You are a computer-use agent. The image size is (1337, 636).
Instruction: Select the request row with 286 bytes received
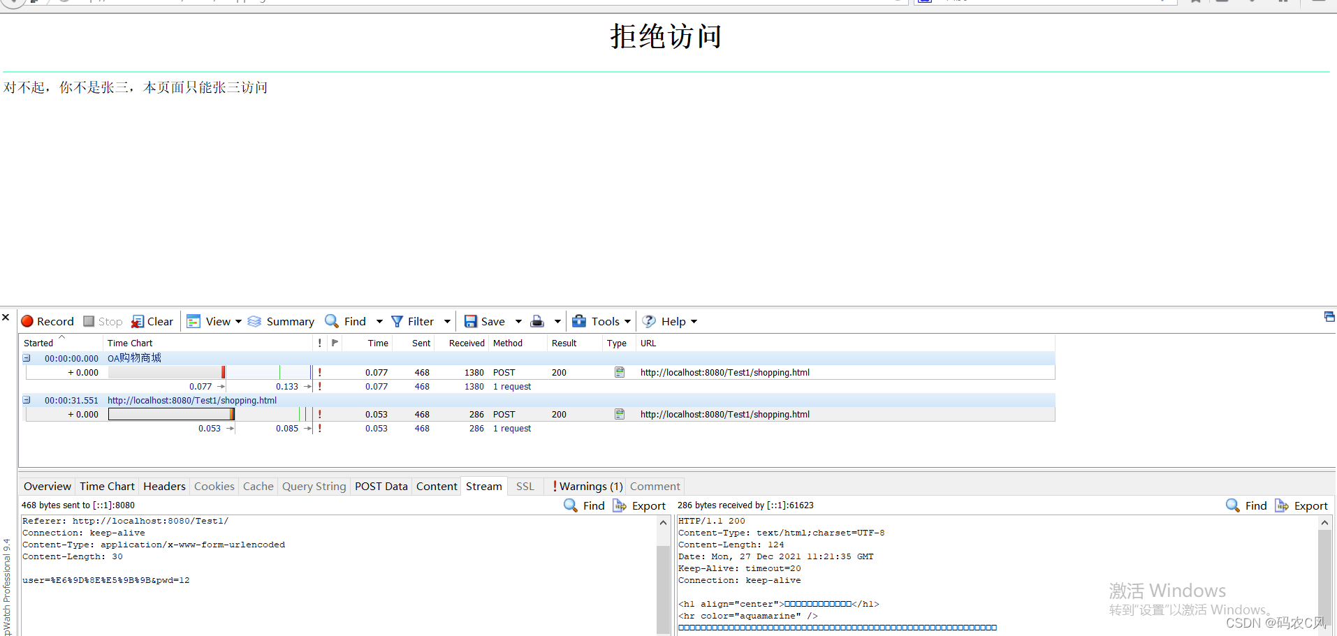(540, 414)
